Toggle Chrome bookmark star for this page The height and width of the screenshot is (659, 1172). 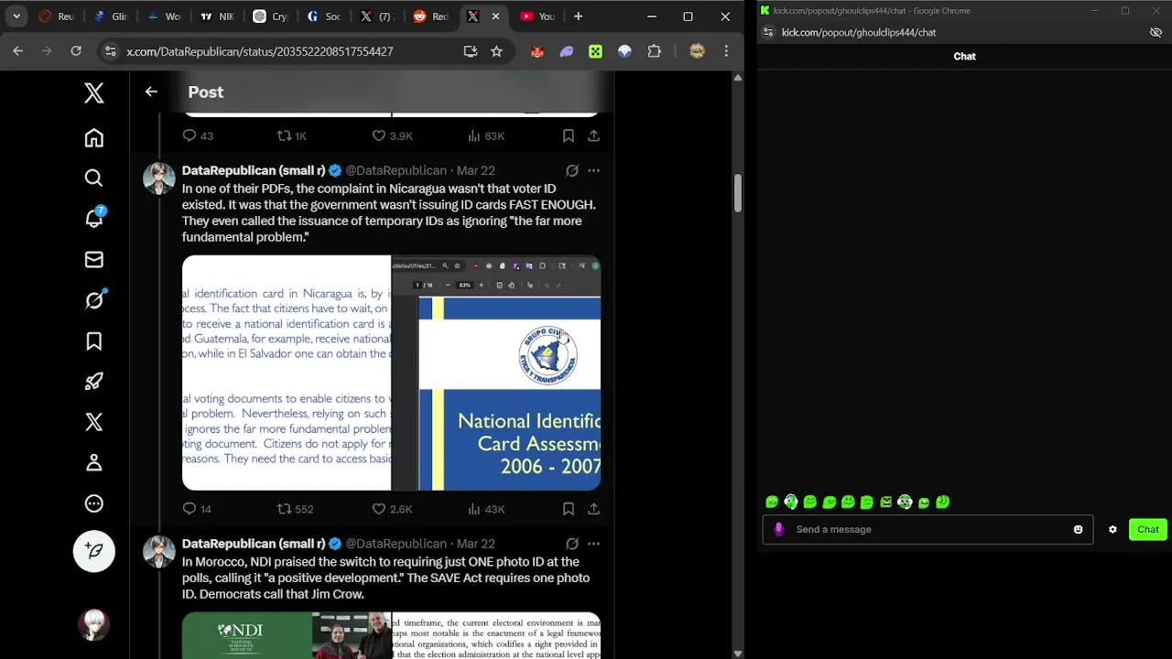pyautogui.click(x=496, y=51)
